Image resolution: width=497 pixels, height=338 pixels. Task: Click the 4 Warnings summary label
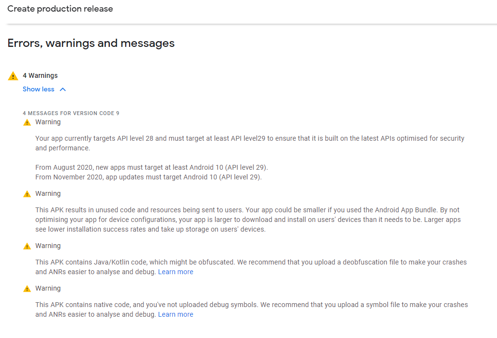pyautogui.click(x=40, y=75)
